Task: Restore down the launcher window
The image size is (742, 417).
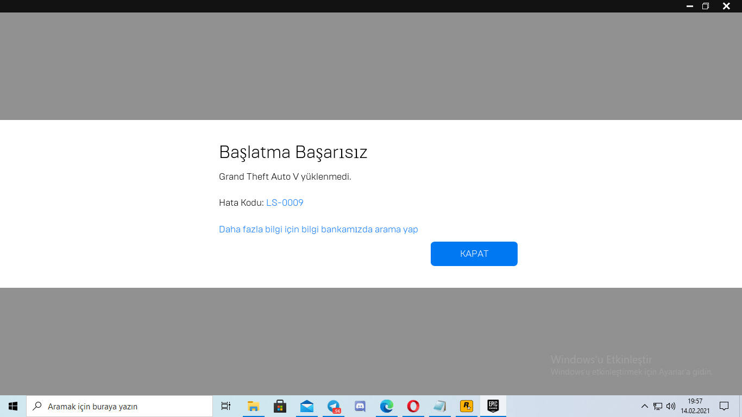Action: [x=706, y=6]
